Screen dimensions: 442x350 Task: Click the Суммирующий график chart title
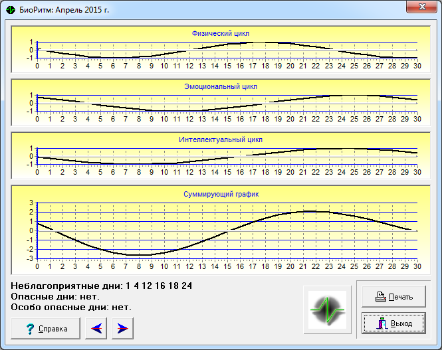tap(221, 195)
